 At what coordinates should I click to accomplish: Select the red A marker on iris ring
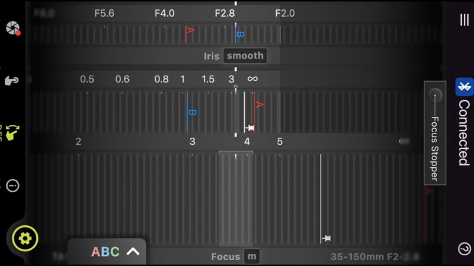(x=190, y=32)
